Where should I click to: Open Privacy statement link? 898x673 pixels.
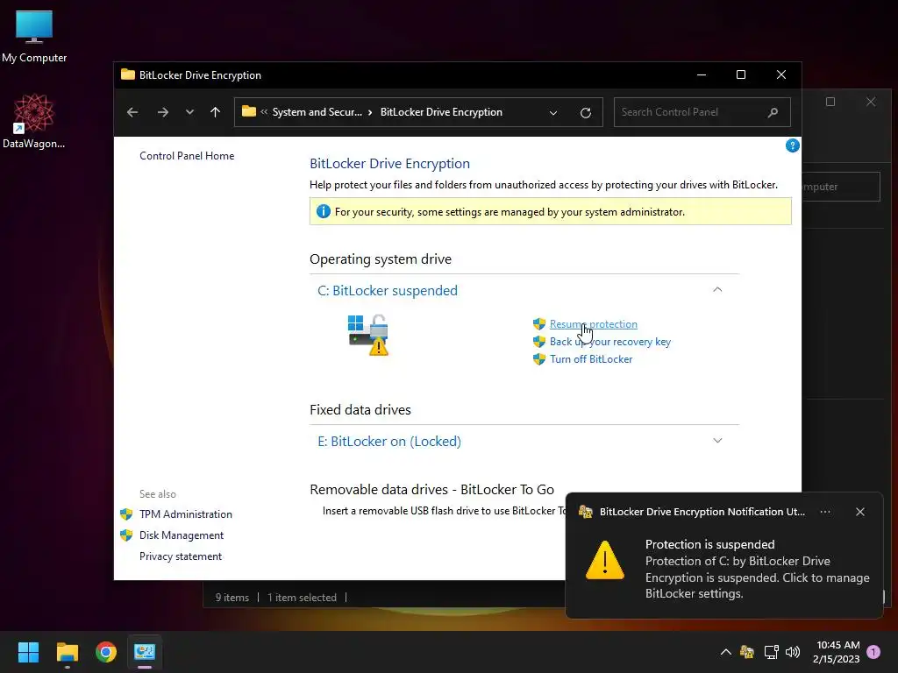click(181, 556)
